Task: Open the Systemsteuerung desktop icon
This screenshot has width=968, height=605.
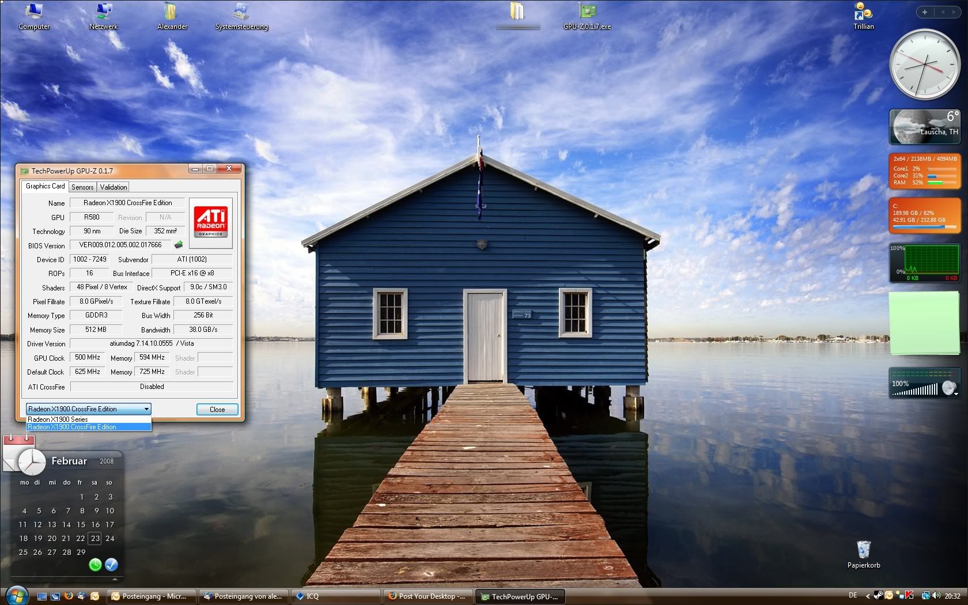Action: [x=241, y=16]
